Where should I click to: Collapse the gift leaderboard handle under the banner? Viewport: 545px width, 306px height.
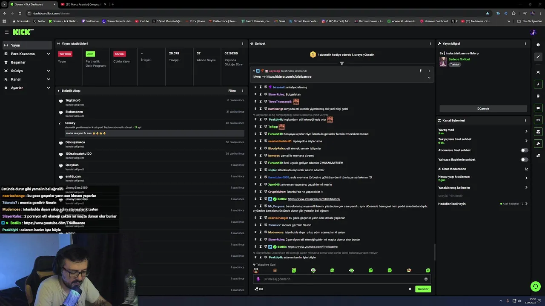341,63
